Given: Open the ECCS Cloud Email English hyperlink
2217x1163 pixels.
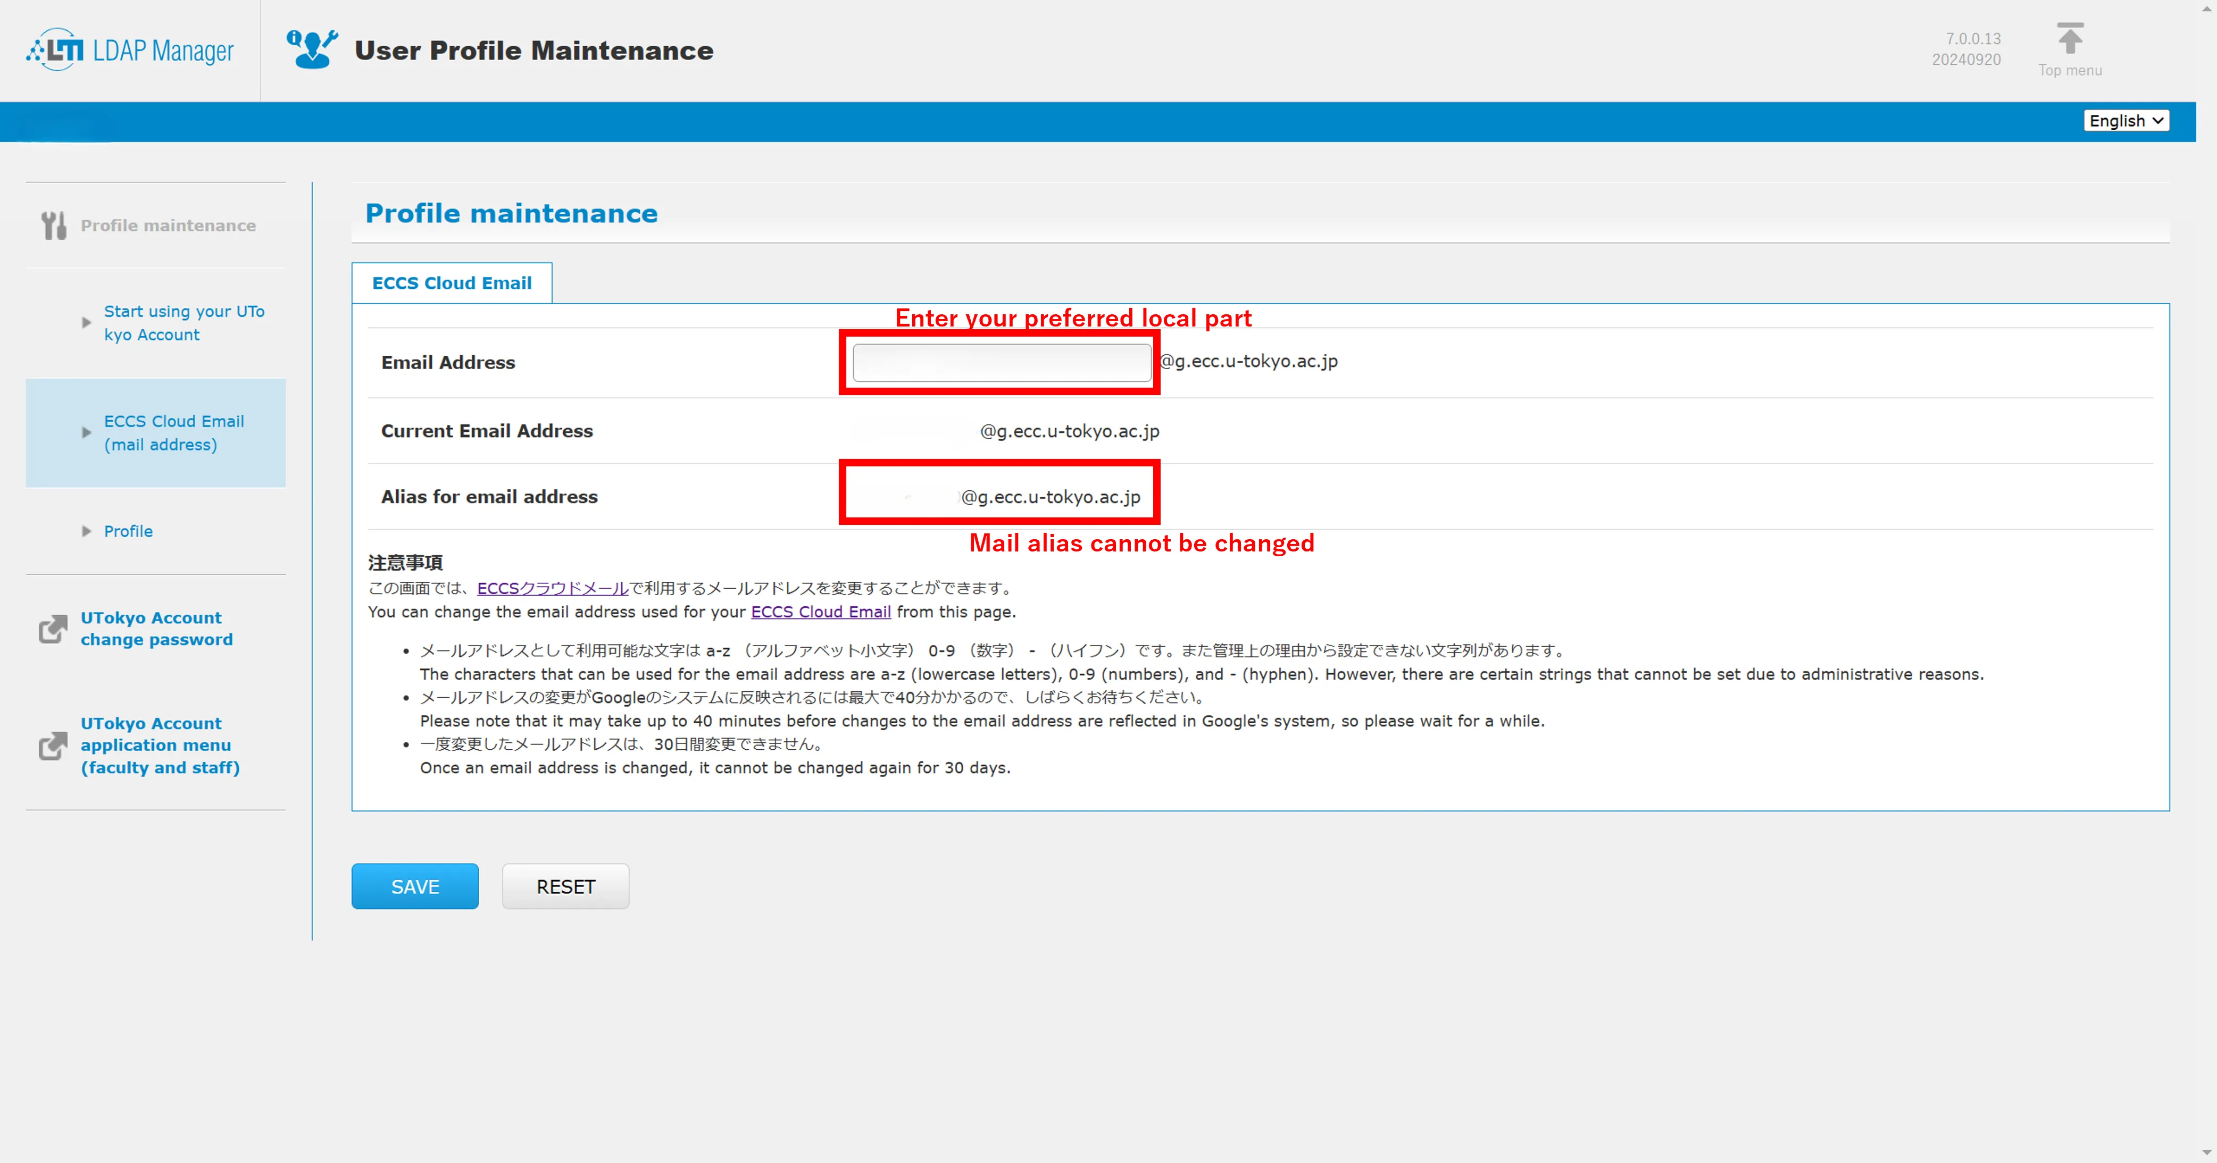Looking at the screenshot, I should pyautogui.click(x=820, y=612).
